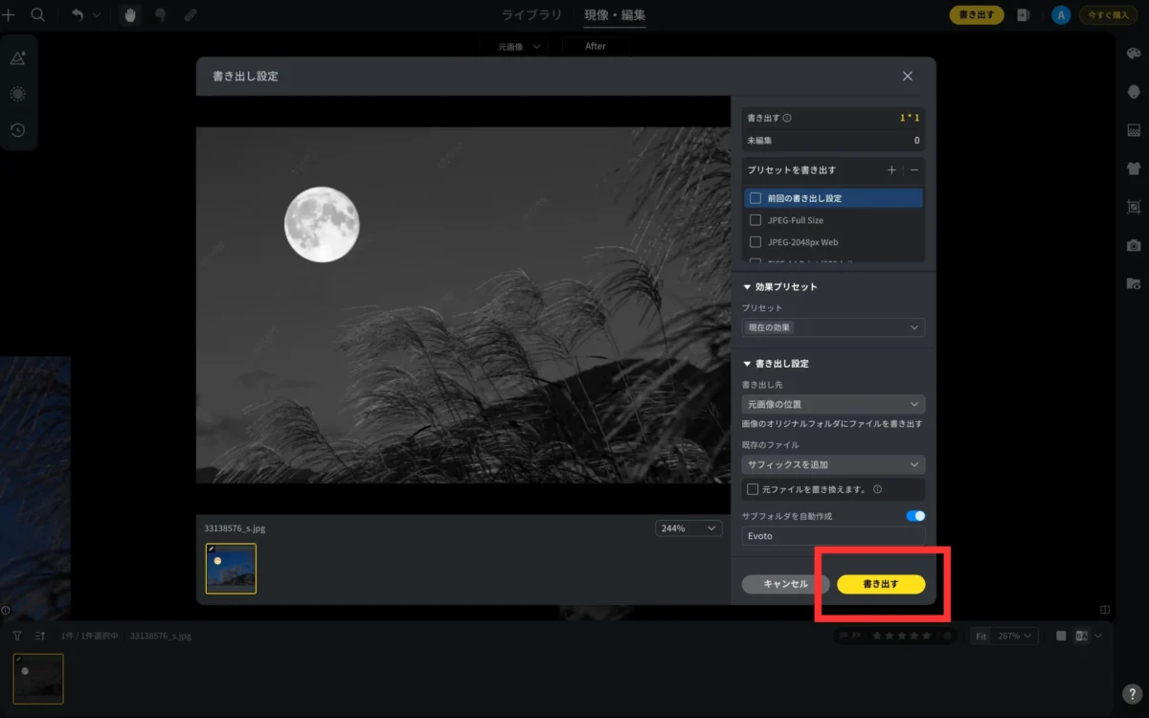
Task: Click the Evoto subfolder name field
Action: tap(833, 536)
